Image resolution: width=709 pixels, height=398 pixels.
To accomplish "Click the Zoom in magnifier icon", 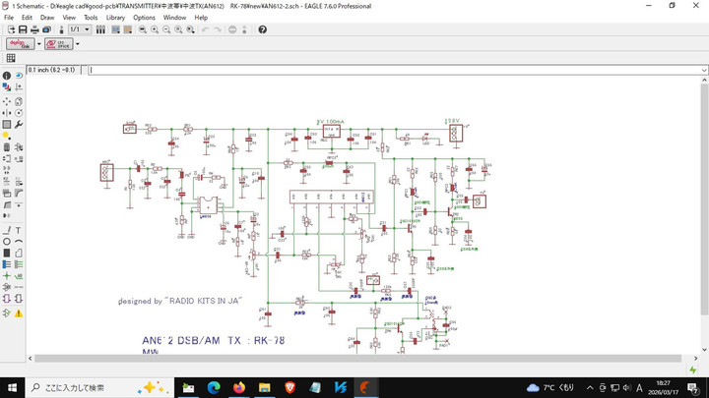I will pos(154,29).
